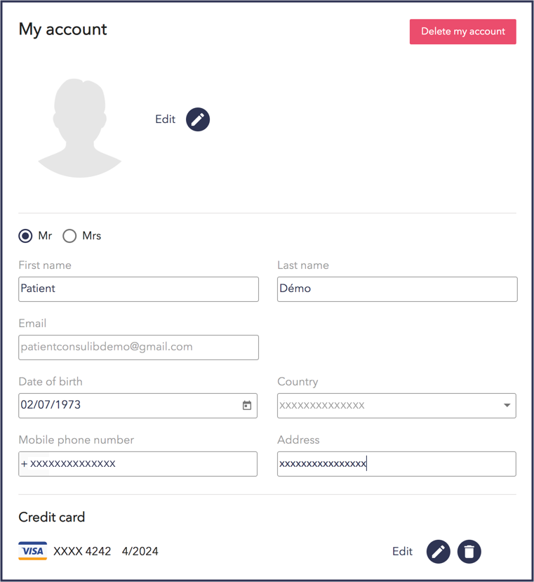534x582 pixels.
Task: Open the Country selection field
Action: click(386, 406)
